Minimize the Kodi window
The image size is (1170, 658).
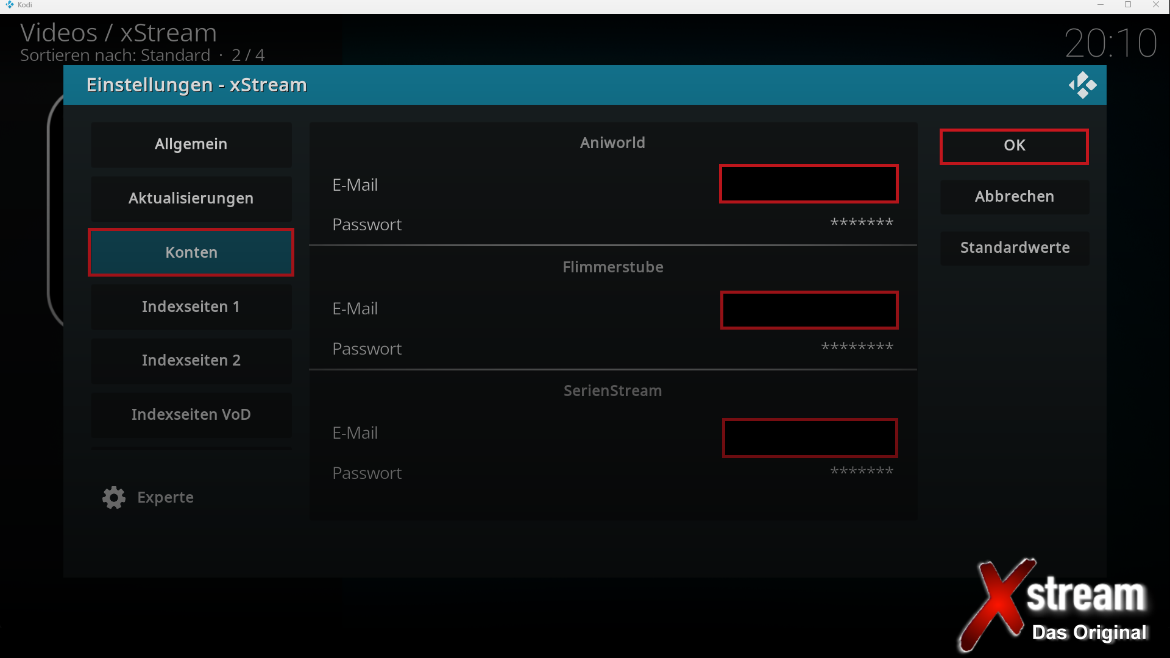[1101, 5]
